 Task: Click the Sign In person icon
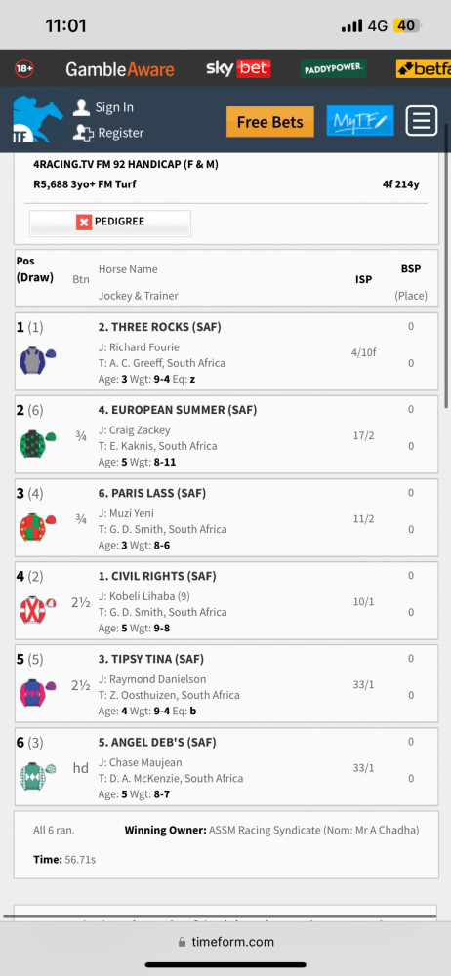[82, 107]
